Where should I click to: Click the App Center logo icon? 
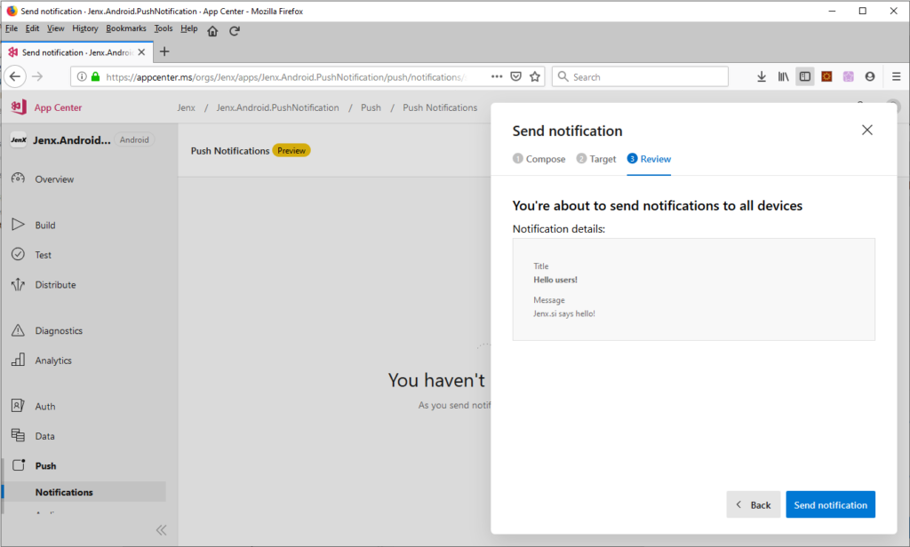pos(19,107)
